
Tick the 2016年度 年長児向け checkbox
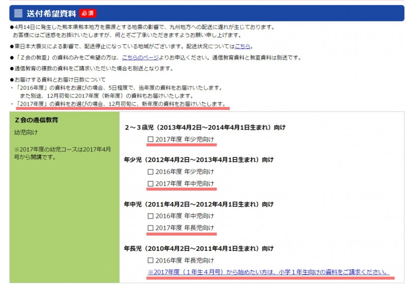click(x=150, y=260)
